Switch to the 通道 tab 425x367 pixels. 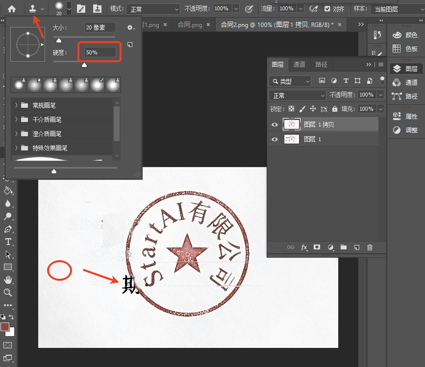(299, 64)
